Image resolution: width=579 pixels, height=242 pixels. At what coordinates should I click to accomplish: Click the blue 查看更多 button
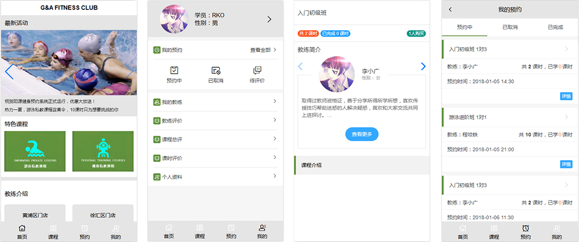pyautogui.click(x=362, y=134)
